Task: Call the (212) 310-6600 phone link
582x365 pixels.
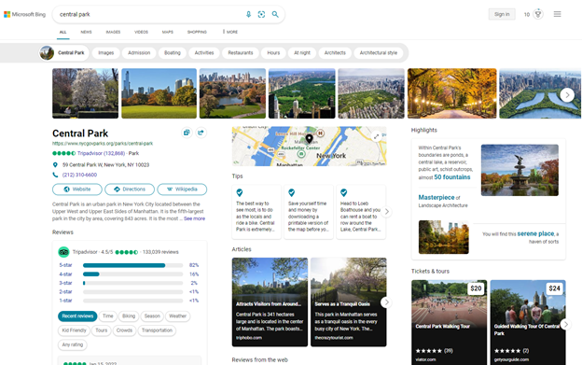Action: pyautogui.click(x=79, y=175)
